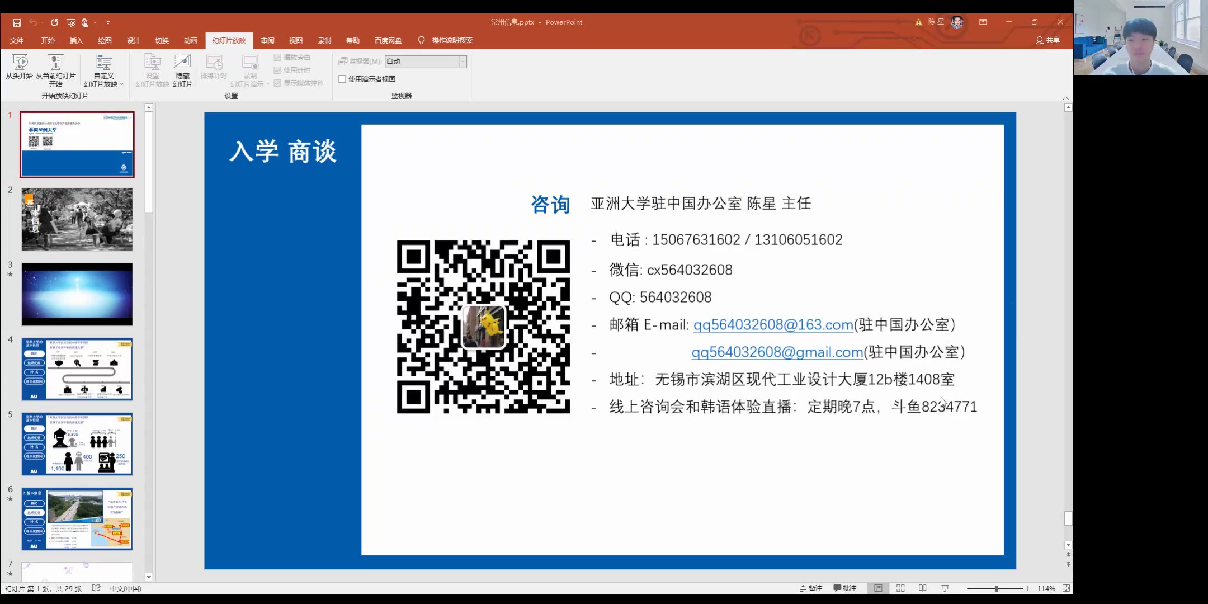Toggle the Comments pane (批注)
This screenshot has height=604, width=1208.
pos(845,588)
